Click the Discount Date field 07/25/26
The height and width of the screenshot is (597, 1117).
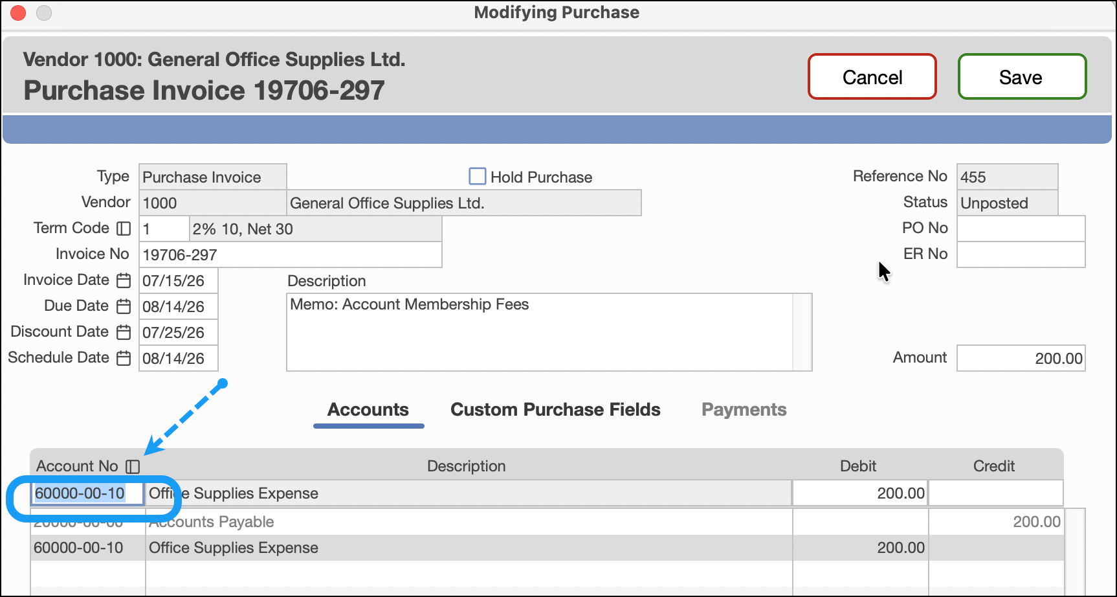179,332
